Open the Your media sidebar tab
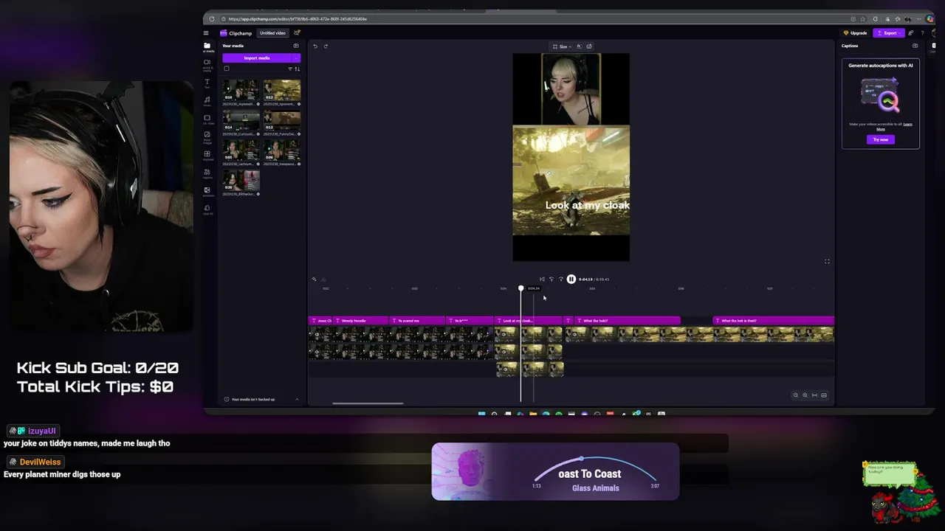This screenshot has height=531, width=945. 207,47
